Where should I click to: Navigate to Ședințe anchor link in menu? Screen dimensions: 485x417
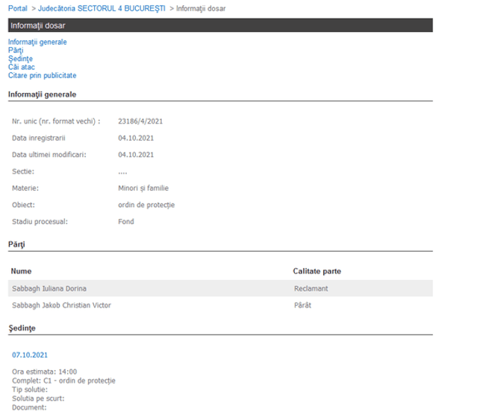[20, 59]
